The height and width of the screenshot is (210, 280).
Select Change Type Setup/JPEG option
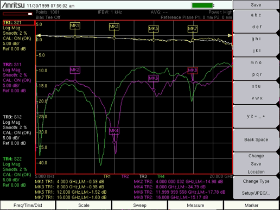tap(256, 187)
